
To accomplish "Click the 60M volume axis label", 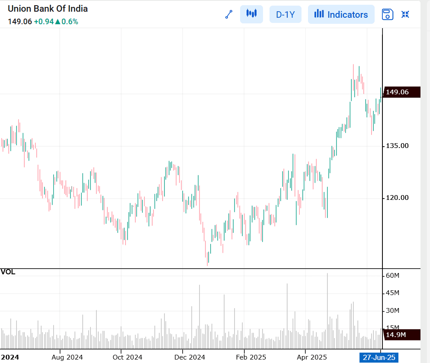I will pos(392,276).
